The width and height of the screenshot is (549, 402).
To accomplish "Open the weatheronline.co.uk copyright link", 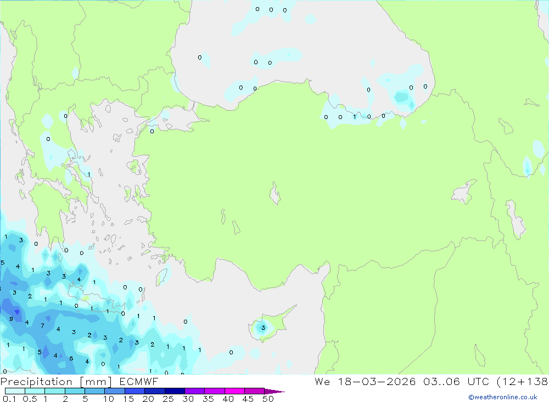I will coord(503,397).
